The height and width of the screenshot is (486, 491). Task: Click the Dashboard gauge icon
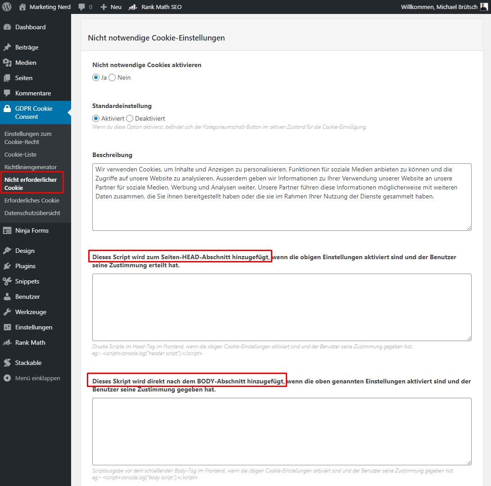pyautogui.click(x=7, y=27)
